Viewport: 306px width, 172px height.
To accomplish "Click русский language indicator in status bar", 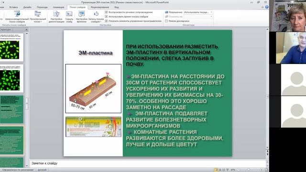I will point(42,170).
